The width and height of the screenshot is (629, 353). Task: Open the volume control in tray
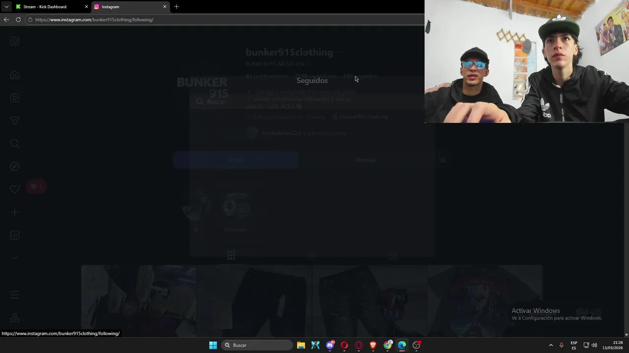point(594,345)
